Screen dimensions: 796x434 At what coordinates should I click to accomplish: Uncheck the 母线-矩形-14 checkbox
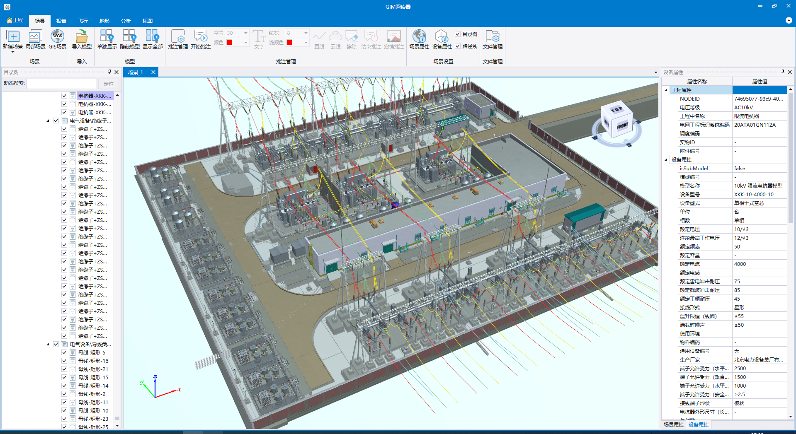click(64, 386)
